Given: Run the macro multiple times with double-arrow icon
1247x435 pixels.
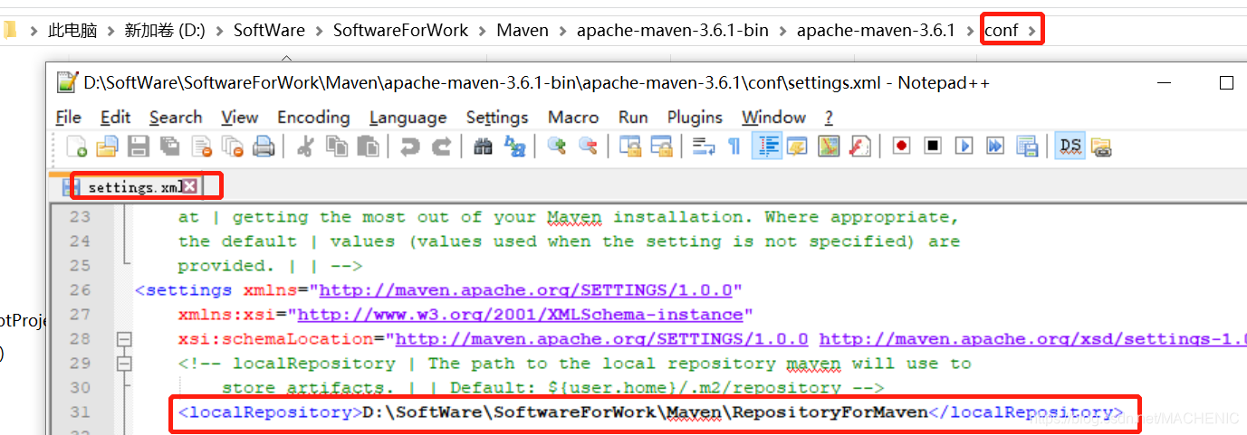Looking at the screenshot, I should click(x=996, y=147).
